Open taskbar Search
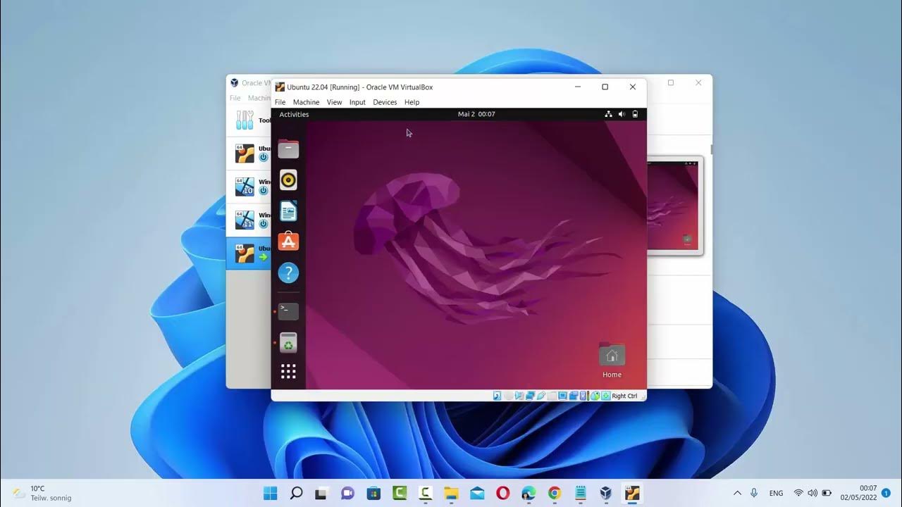Screen dimensions: 902x507 coord(297,493)
